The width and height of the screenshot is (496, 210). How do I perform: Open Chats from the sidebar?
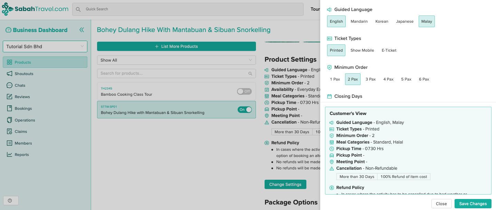(x=20, y=85)
